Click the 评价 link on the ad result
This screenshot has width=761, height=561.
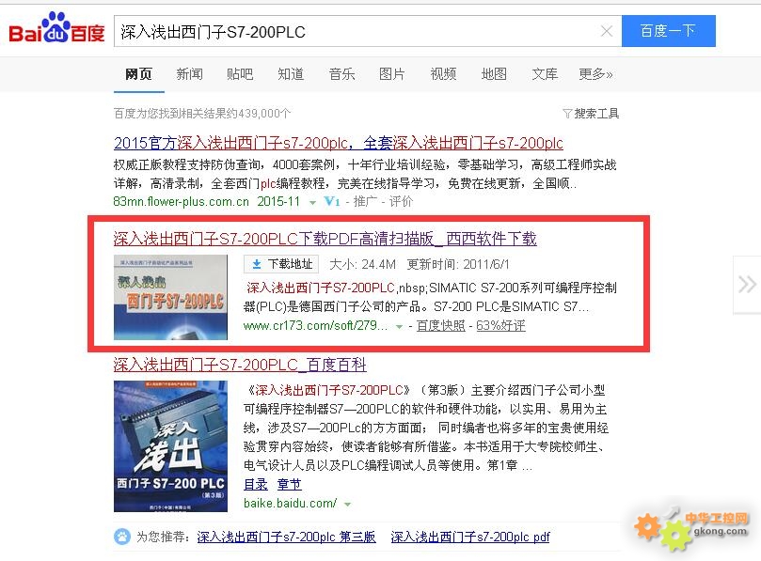pos(402,201)
